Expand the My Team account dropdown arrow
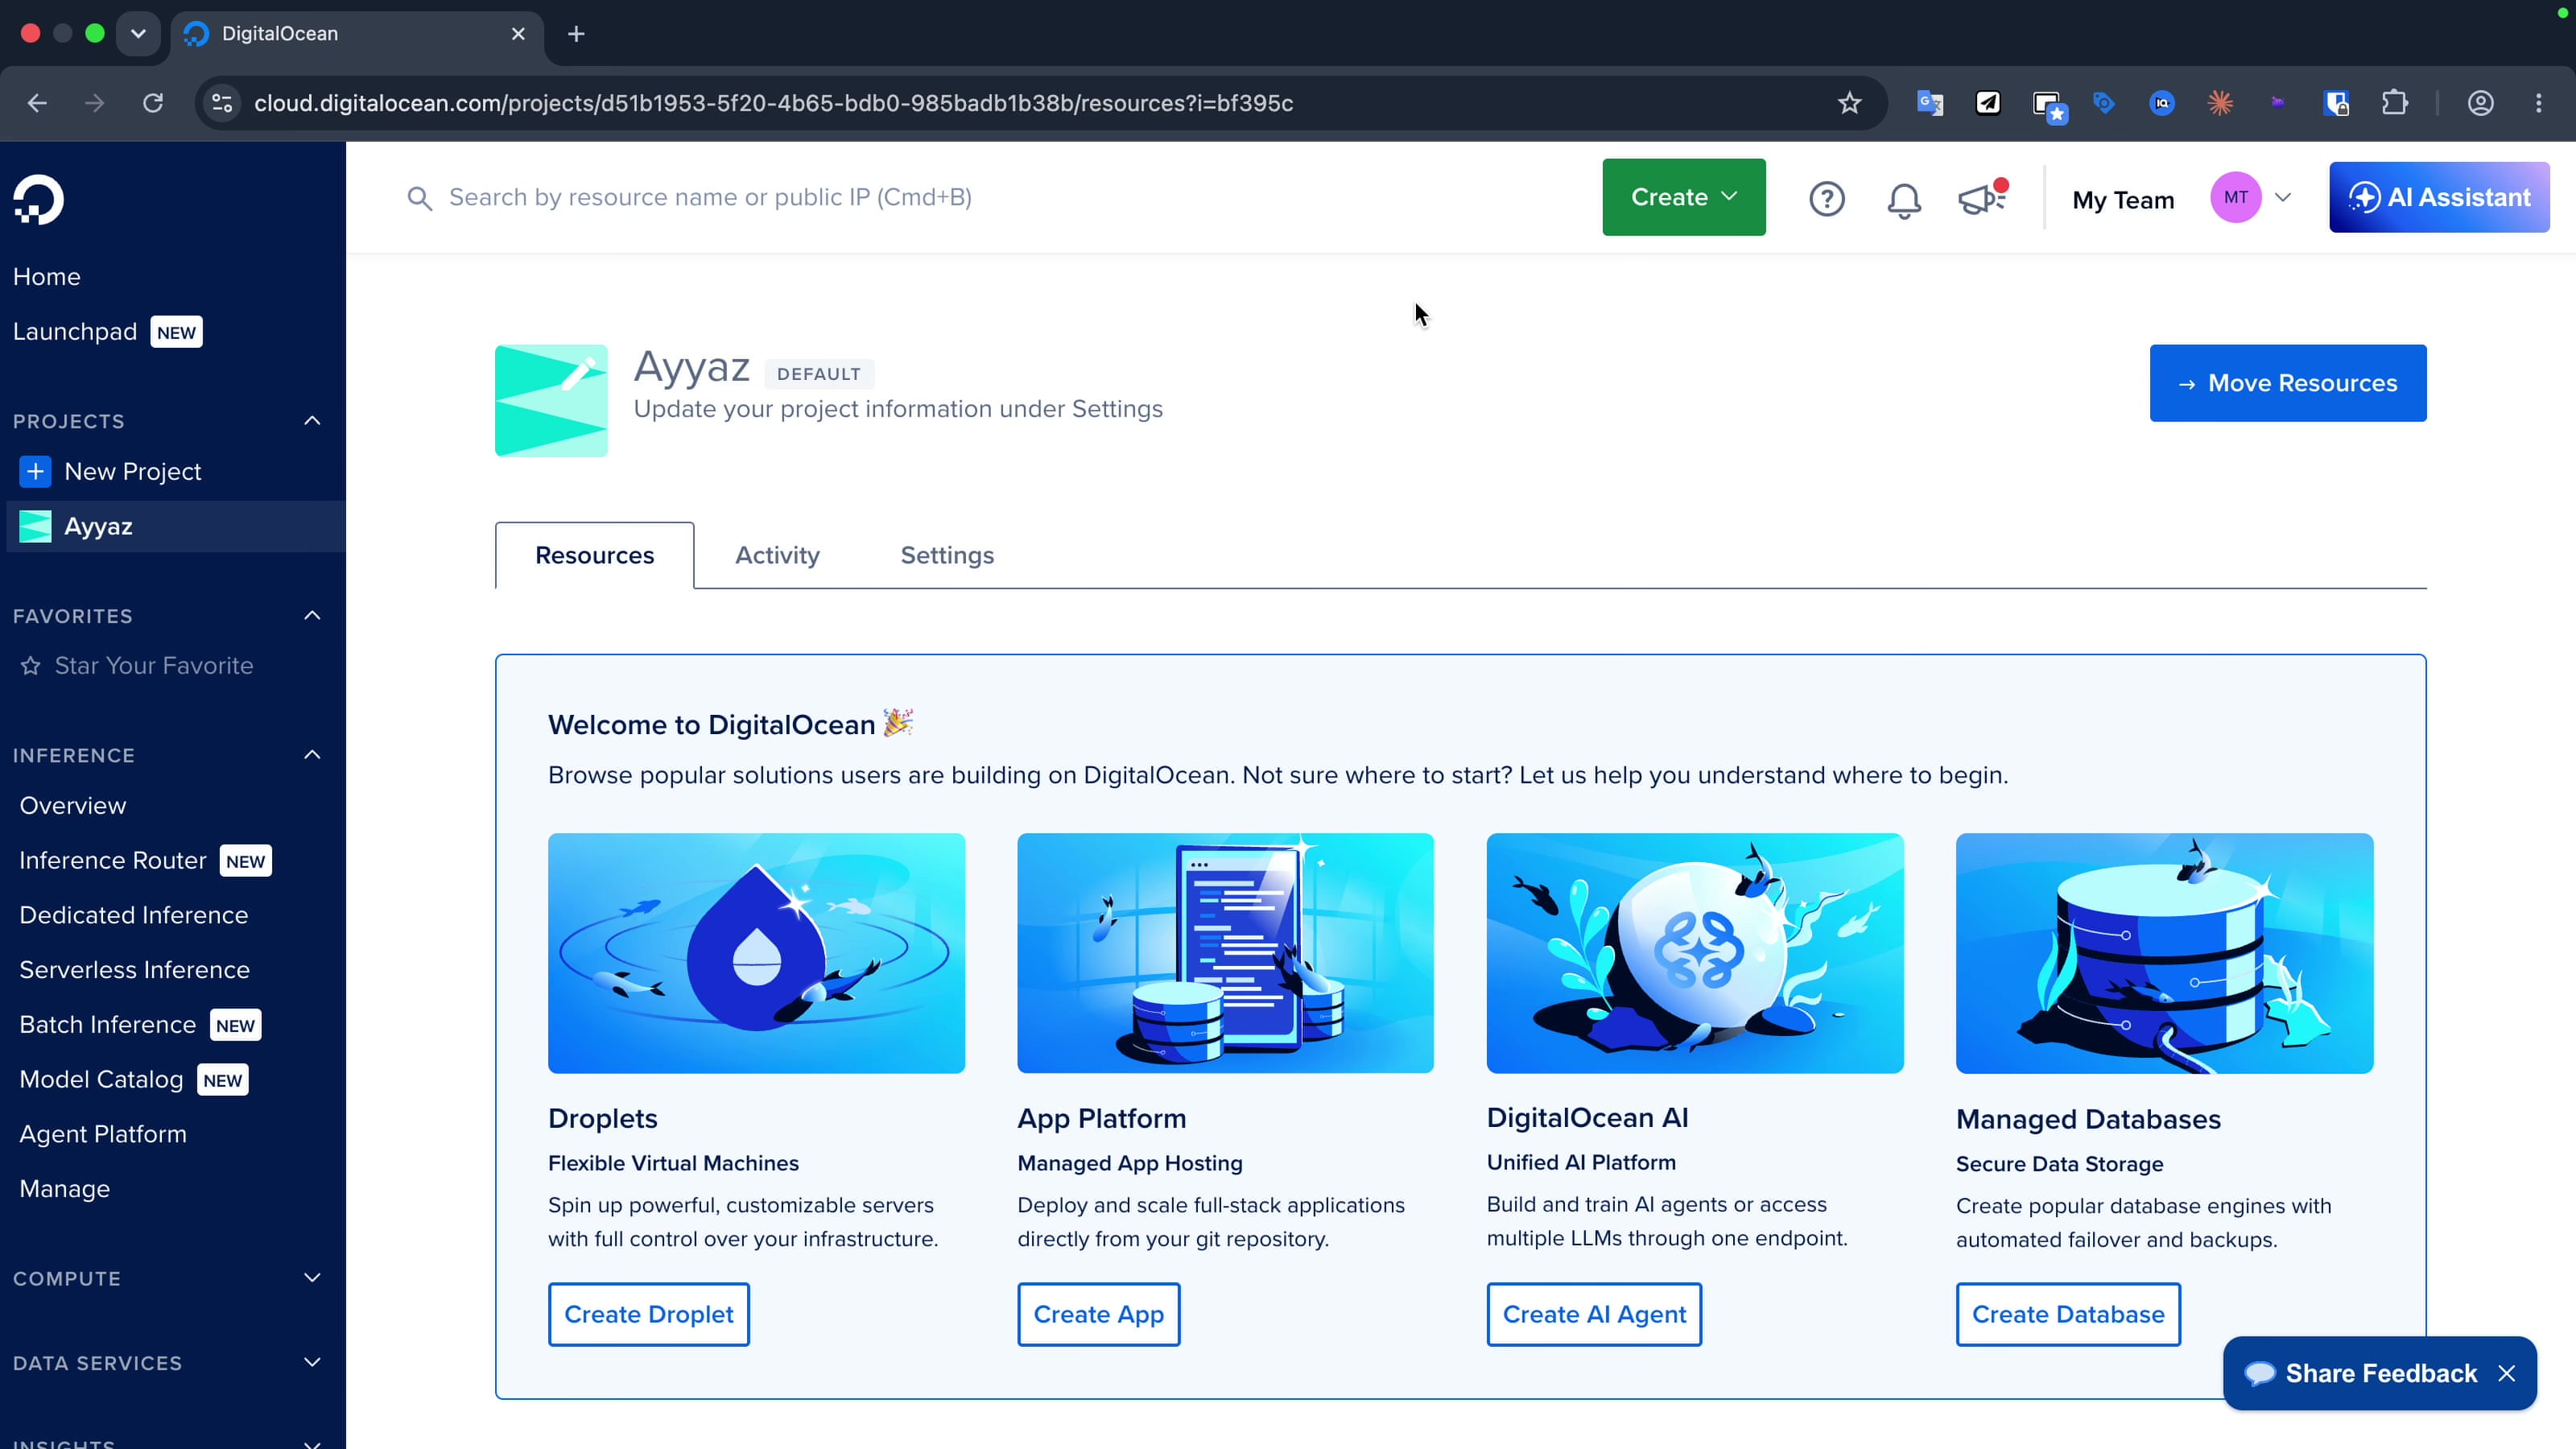This screenshot has width=2576, height=1449. (x=2282, y=198)
